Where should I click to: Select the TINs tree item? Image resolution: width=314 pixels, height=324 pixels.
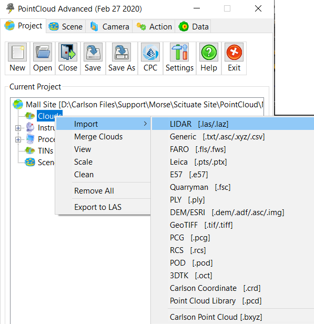(x=45, y=151)
